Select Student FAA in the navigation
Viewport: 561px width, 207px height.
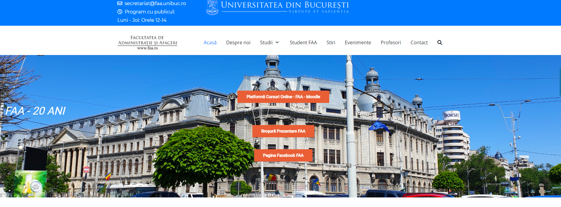coord(303,42)
